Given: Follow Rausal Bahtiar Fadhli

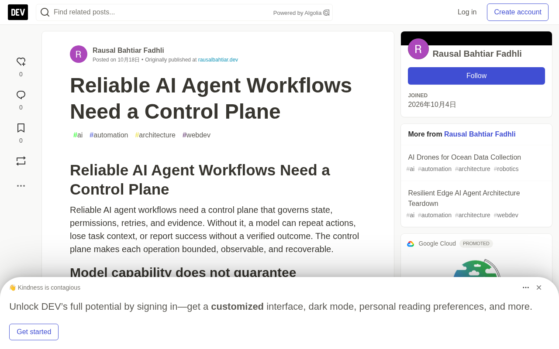Looking at the screenshot, I should (476, 76).
